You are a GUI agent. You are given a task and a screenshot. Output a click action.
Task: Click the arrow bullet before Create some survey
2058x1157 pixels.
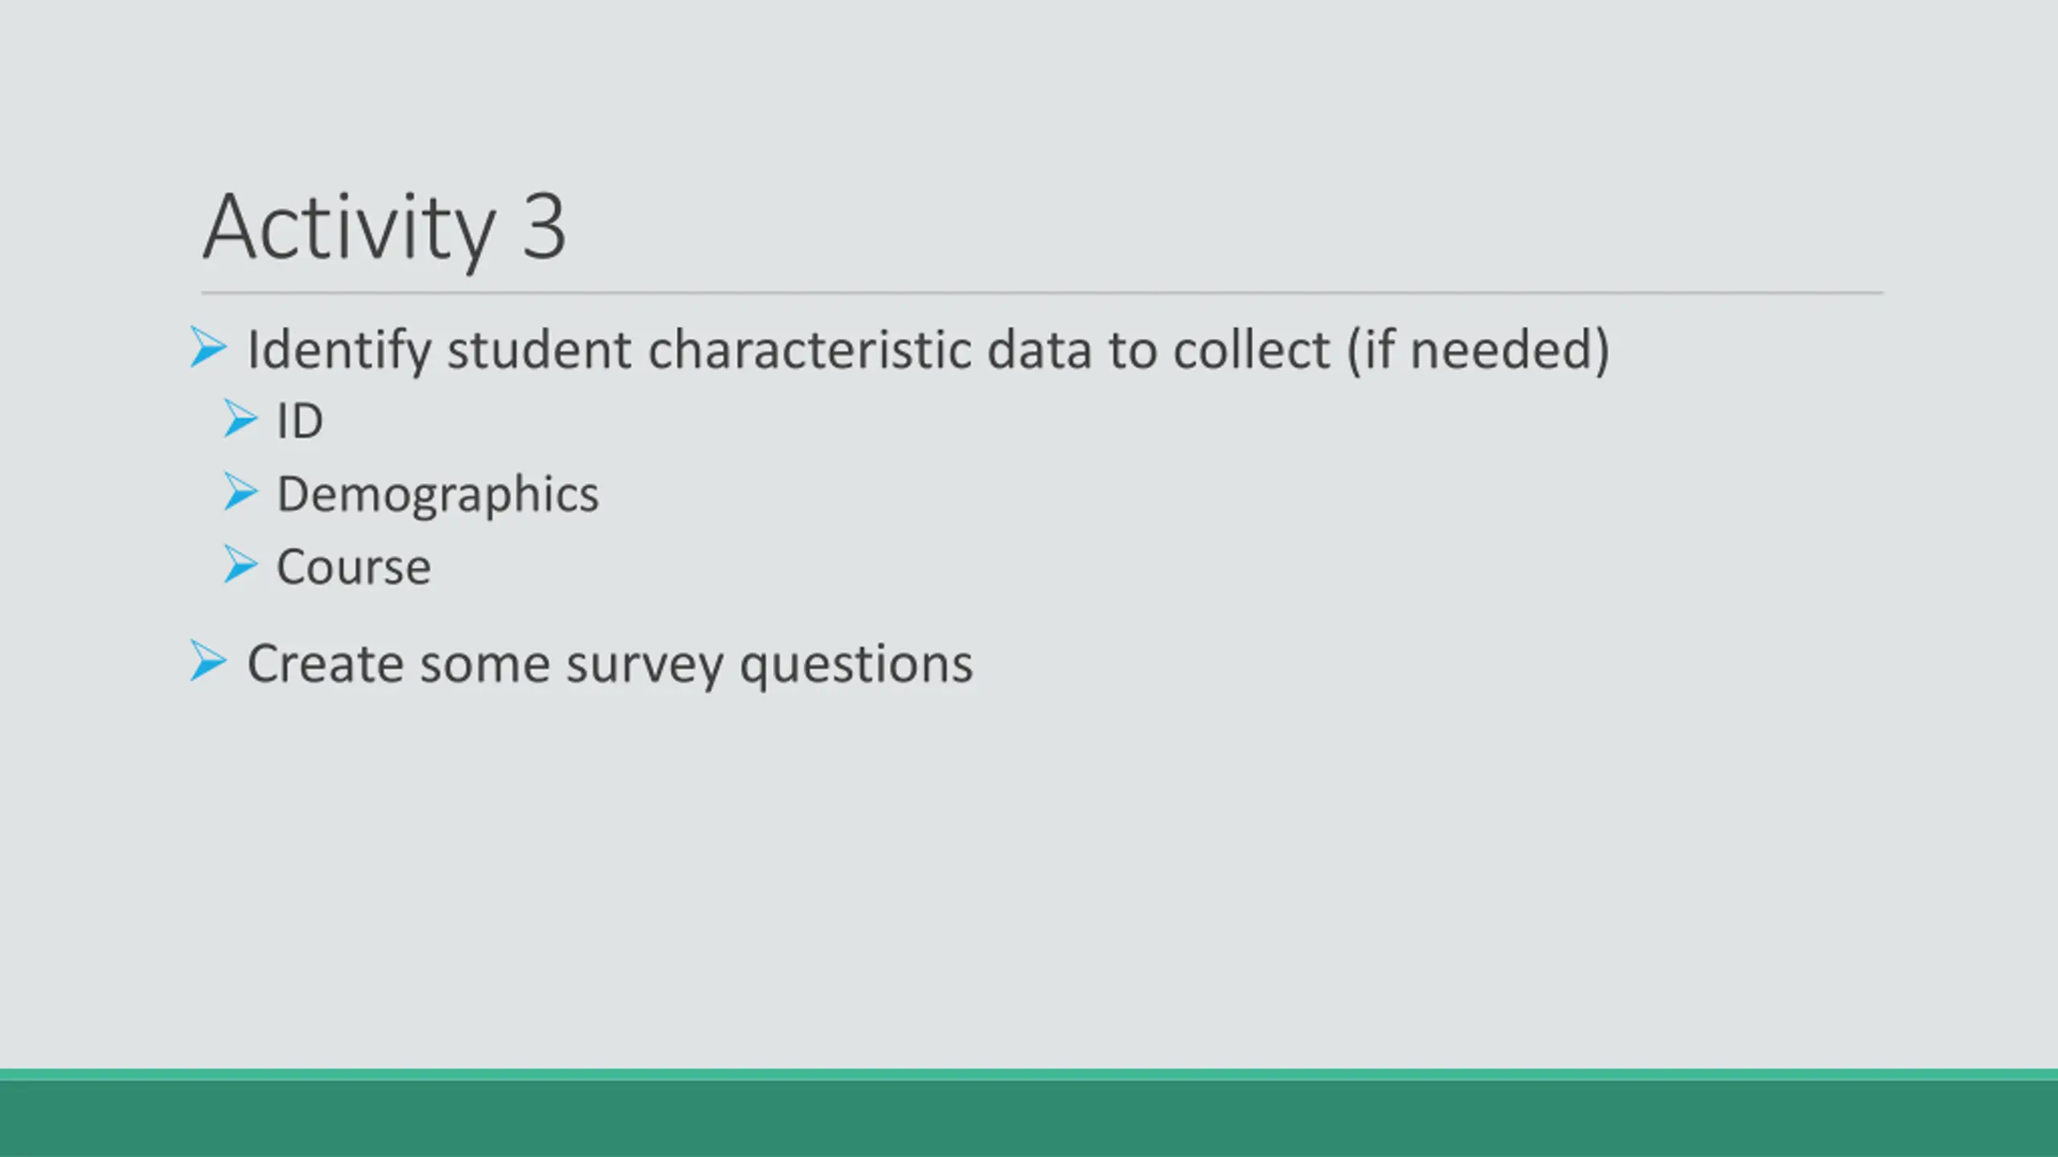(x=208, y=660)
